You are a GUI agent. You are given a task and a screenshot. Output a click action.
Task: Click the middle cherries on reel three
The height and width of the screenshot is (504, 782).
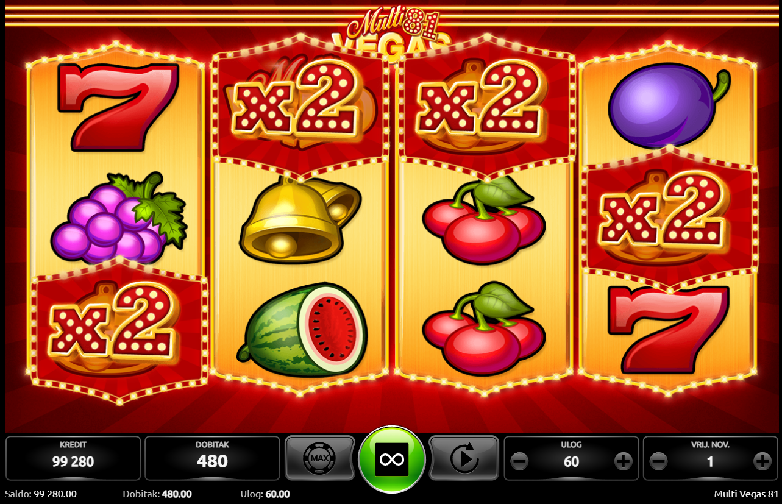pyautogui.click(x=483, y=221)
